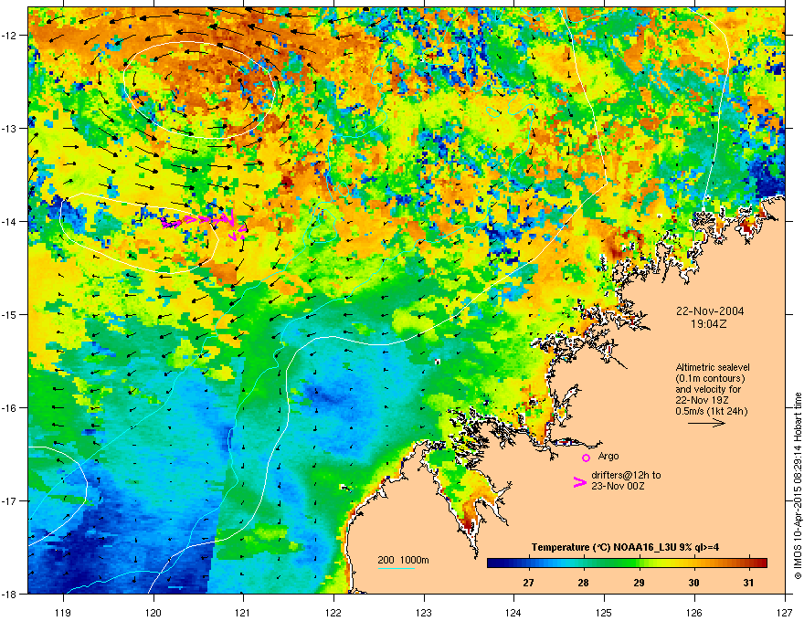Click the longitude axis label 126
This screenshot has height=621, width=804.
coord(694,612)
